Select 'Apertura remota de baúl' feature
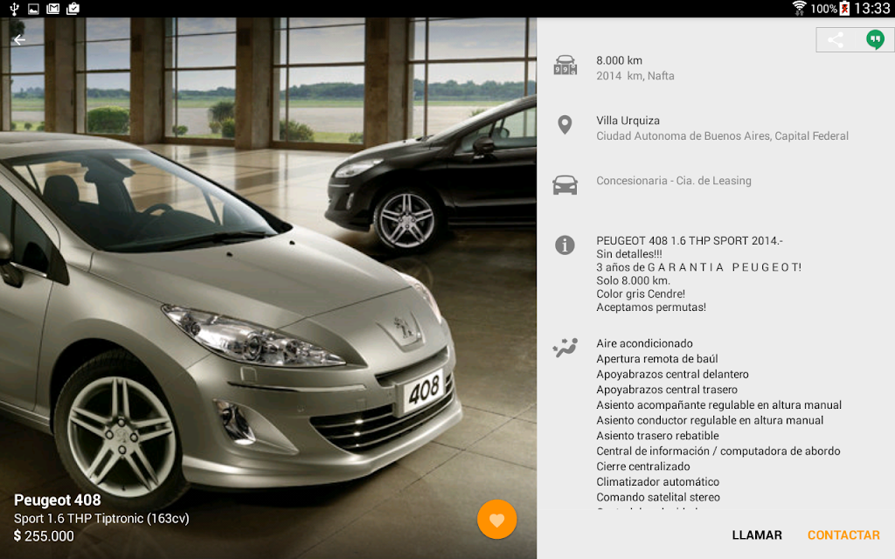This screenshot has height=559, width=895. pyautogui.click(x=657, y=359)
